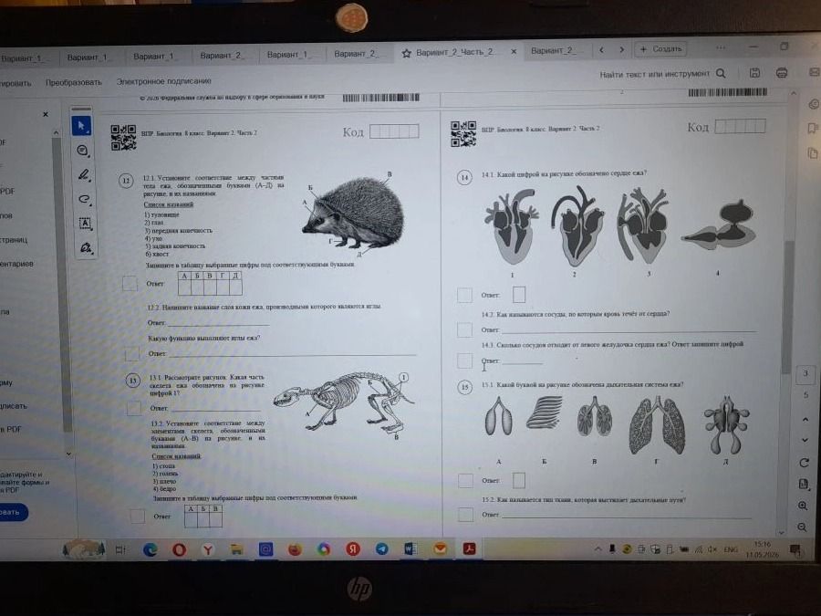Open the sign and stamp tool
The image size is (821, 616).
click(86, 247)
